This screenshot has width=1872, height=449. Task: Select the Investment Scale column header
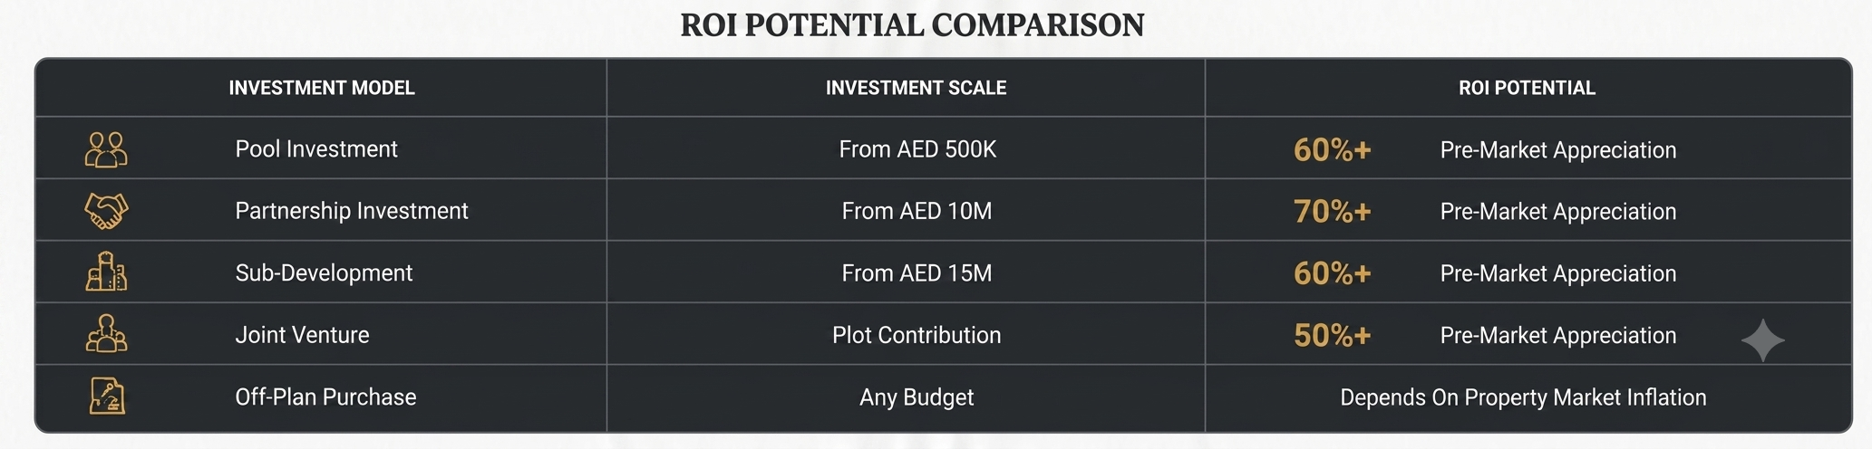point(916,88)
